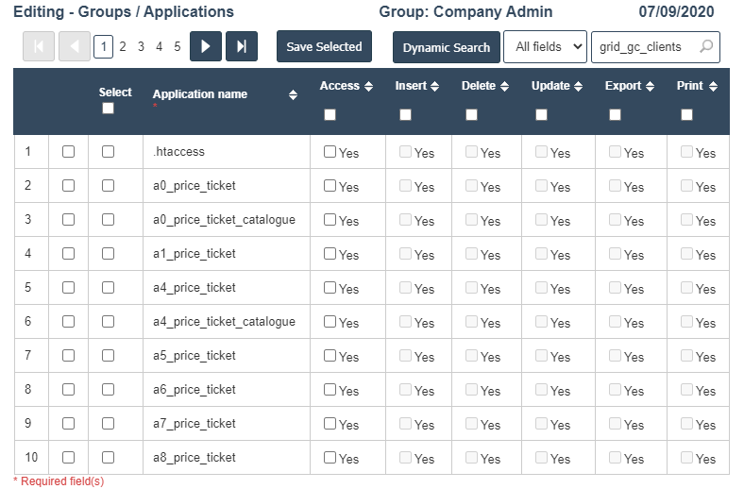Viewport: 744px width, 489px height.
Task: Go to page 3
Action: 141,46
